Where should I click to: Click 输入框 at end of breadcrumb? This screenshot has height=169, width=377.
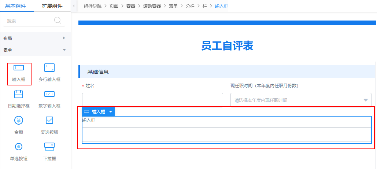(x=221, y=6)
